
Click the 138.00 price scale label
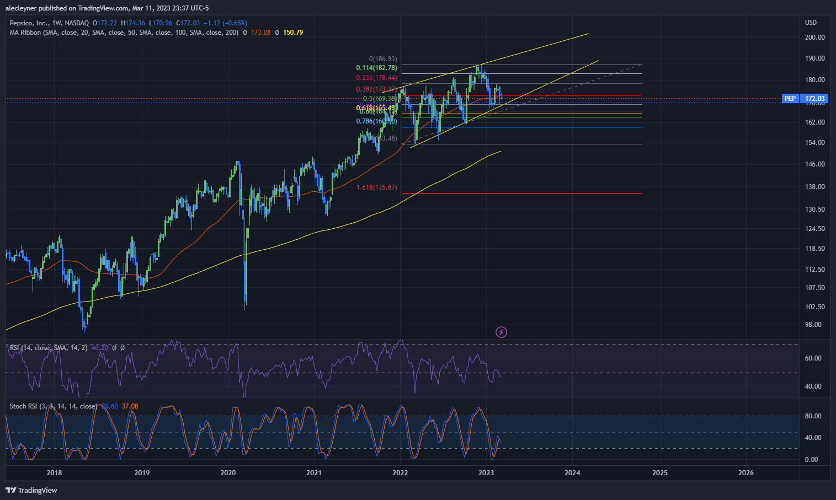pos(815,187)
